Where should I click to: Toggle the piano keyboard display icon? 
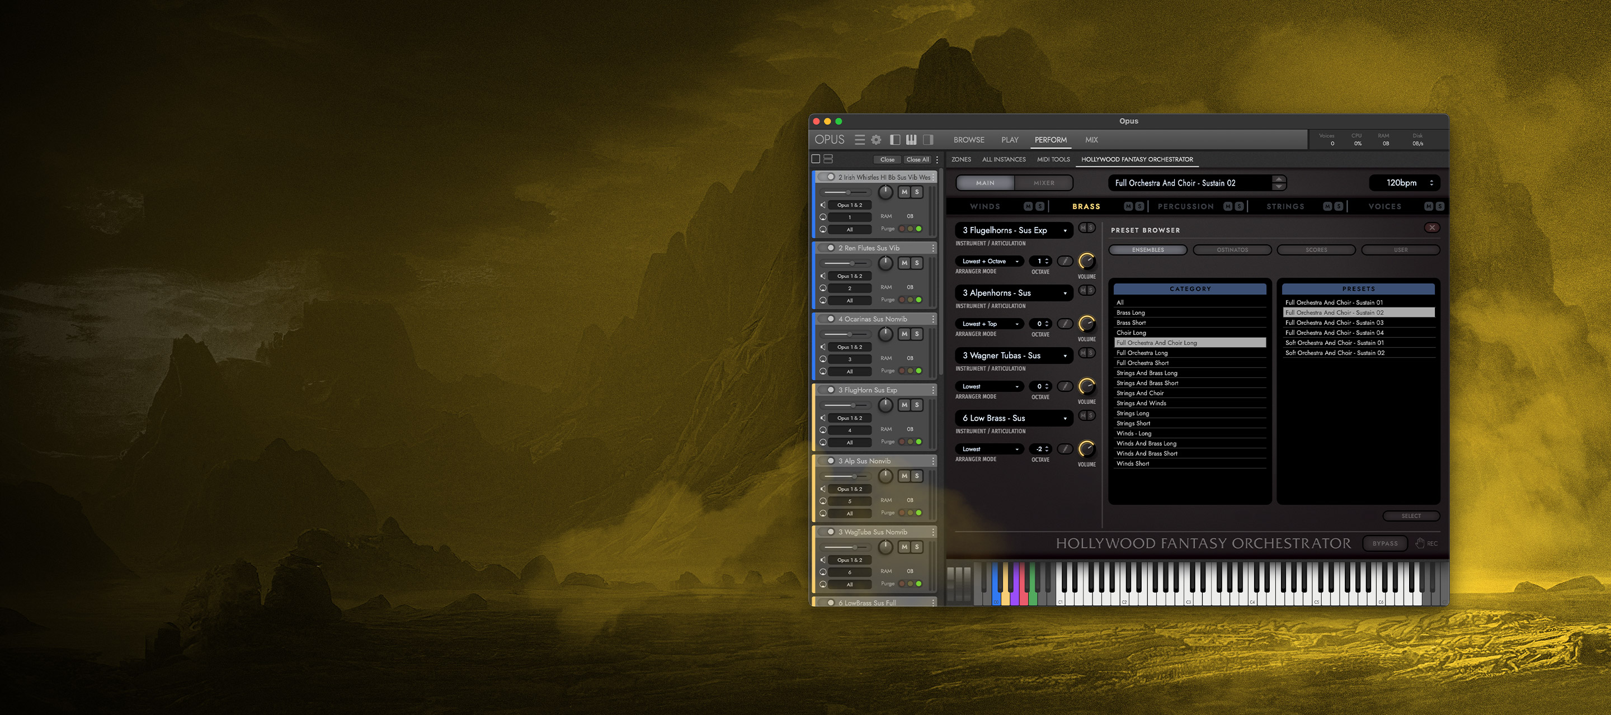pos(911,140)
